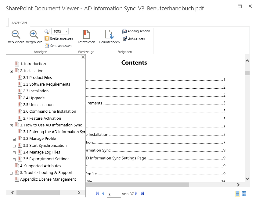This screenshot has width=256, height=198.
Task: Open Appendix: License Management bookmark
Action: 48,179
